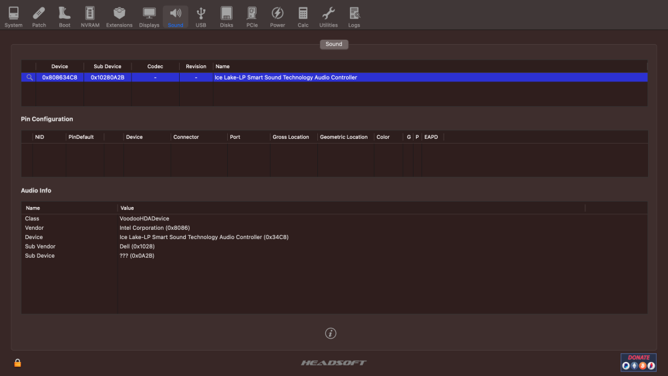668x376 pixels.
Task: Click the Device value ending with (0x34C8)
Action: pos(204,237)
